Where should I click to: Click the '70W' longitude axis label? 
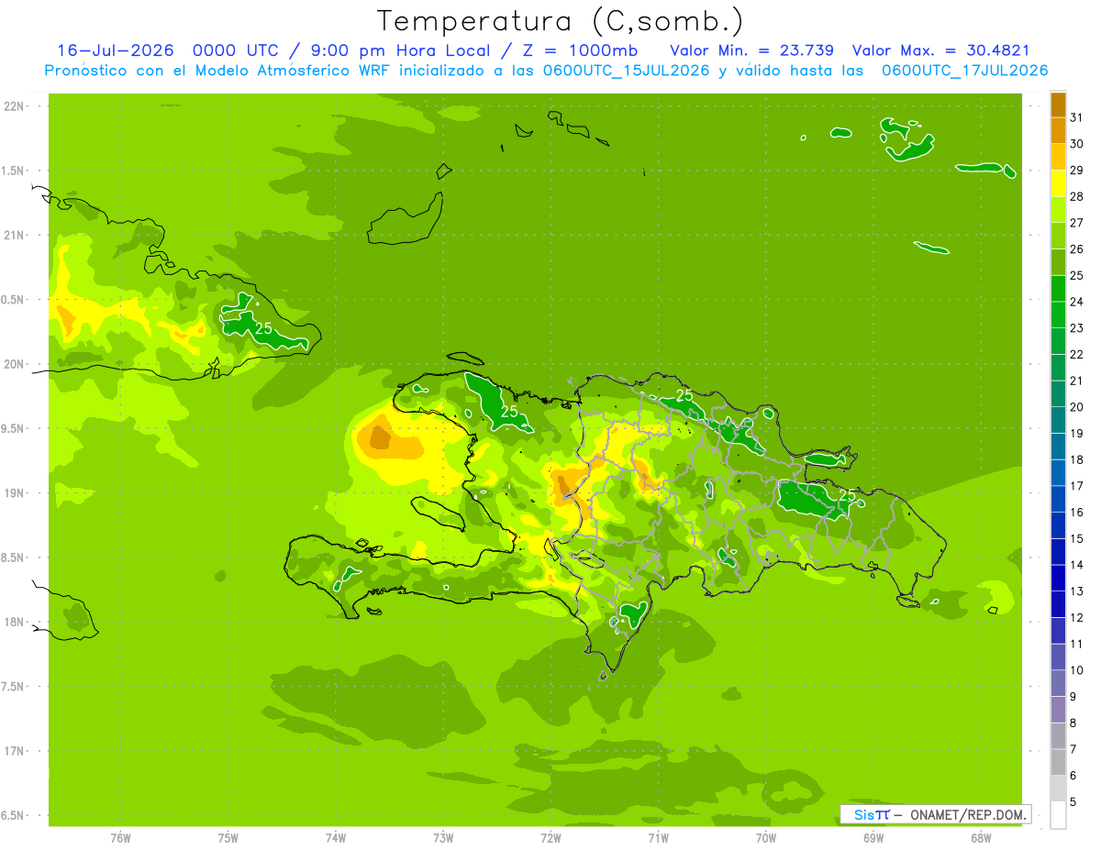(766, 838)
